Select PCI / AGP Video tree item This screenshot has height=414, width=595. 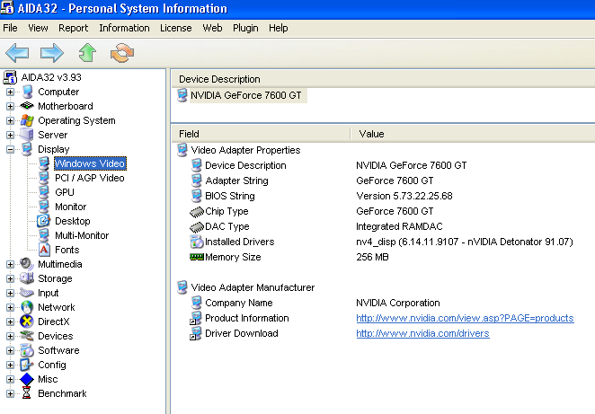[89, 178]
